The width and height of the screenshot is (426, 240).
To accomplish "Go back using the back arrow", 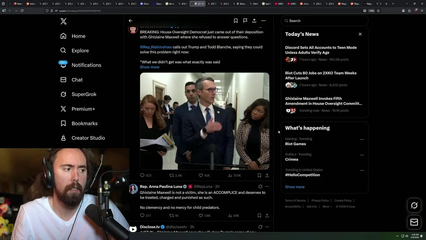I will coord(130,21).
